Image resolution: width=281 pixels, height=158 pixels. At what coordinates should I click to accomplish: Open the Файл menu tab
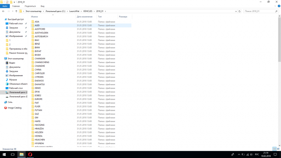(5, 6)
